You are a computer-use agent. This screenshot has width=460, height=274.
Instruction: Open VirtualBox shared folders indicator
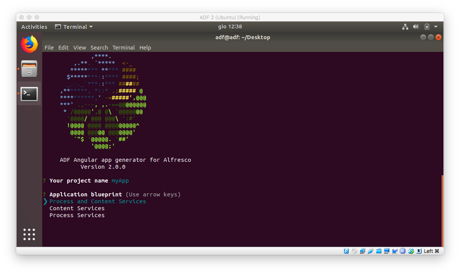pos(379,251)
